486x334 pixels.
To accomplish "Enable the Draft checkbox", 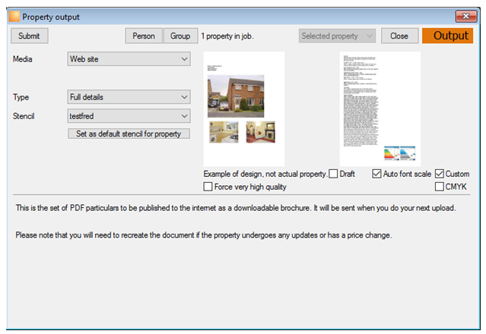I will [x=333, y=174].
